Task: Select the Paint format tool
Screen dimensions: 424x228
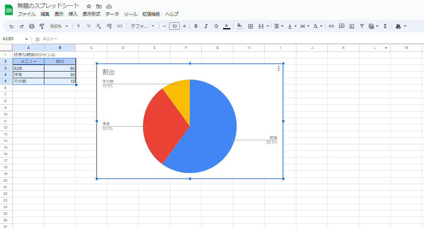Action: (x=41, y=26)
